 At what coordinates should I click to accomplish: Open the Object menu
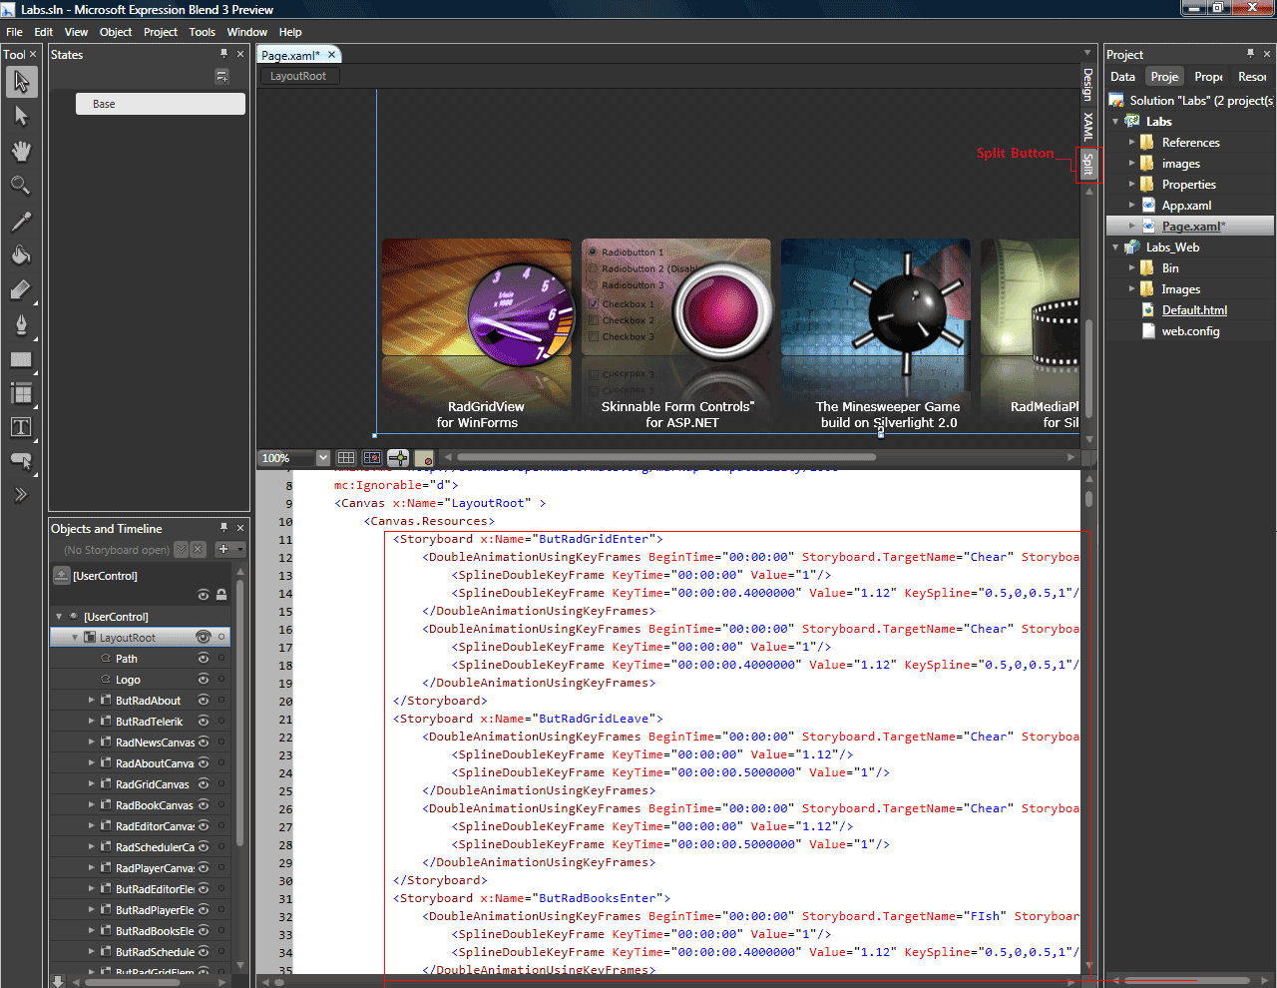[116, 32]
